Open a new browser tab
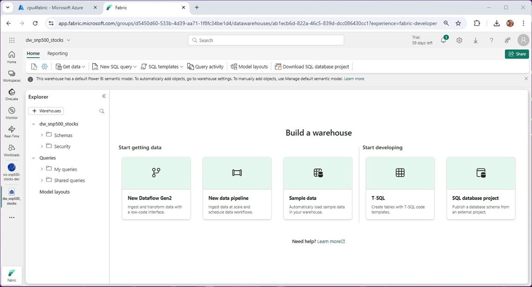 point(197,7)
